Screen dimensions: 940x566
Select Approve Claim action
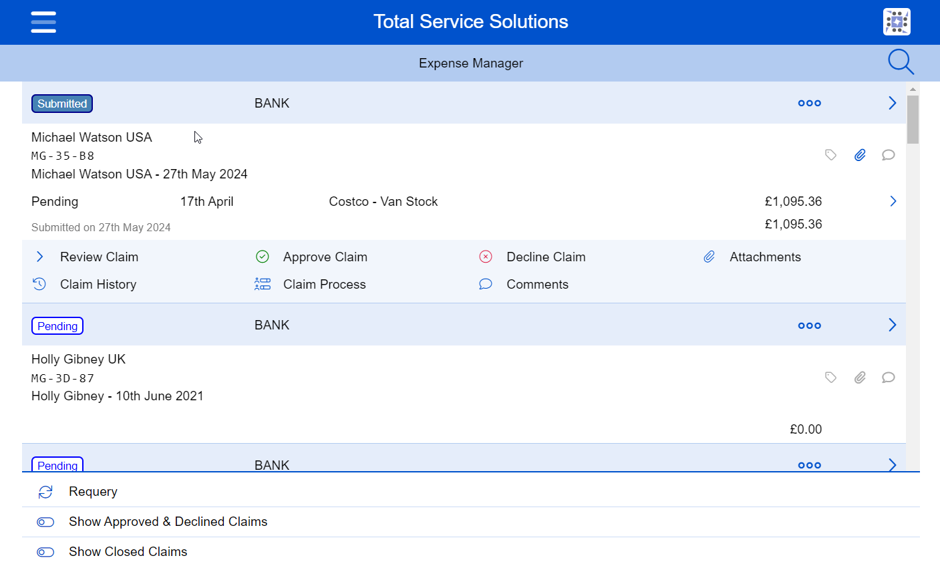325,257
